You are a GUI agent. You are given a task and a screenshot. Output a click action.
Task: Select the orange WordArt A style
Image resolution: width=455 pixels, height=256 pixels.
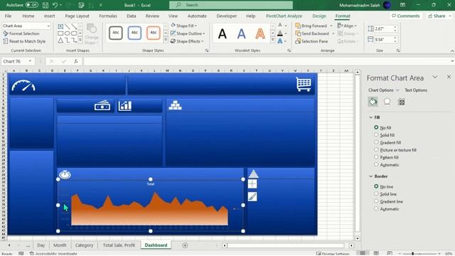pyautogui.click(x=260, y=33)
